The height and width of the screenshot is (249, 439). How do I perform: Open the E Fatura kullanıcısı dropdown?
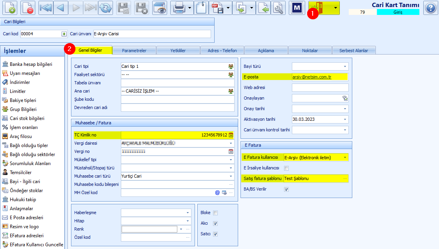point(345,158)
